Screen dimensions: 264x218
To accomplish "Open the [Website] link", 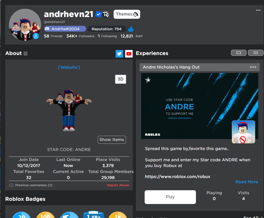I will tap(69, 67).
